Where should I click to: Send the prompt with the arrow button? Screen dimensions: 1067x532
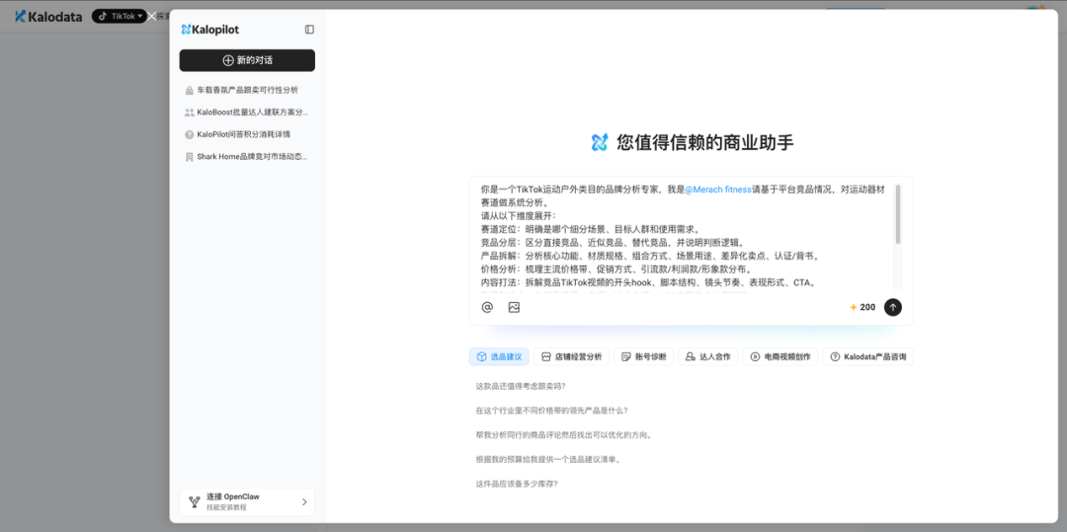click(893, 307)
